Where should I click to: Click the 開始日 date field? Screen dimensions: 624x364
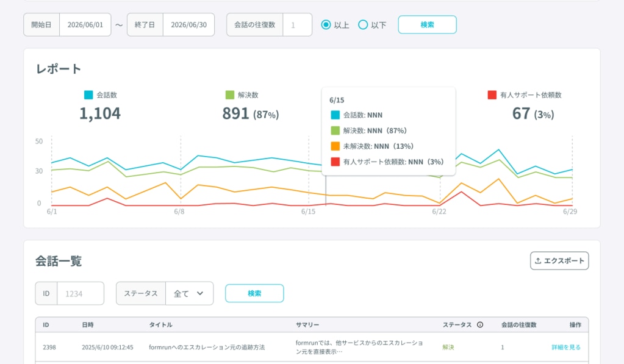click(85, 25)
